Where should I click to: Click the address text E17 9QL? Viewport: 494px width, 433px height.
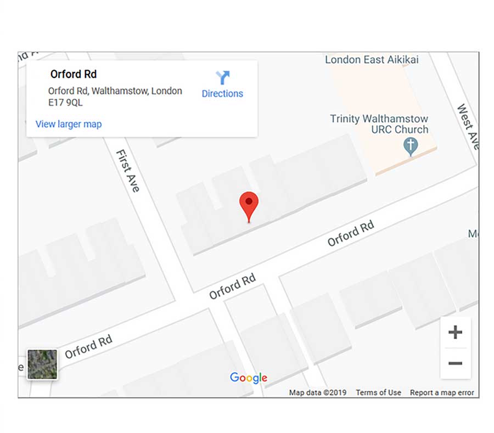tap(65, 103)
